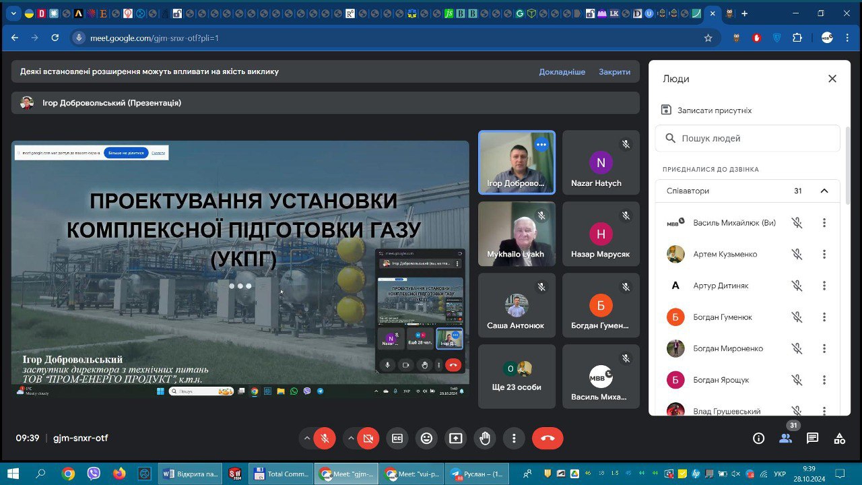Screen dimensions: 862x485
Task: Open options menu for Богдан Ярощук
Action: [x=824, y=380]
